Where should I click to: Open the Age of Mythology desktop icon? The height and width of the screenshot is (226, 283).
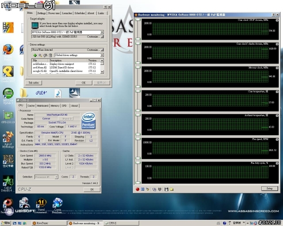point(8,137)
